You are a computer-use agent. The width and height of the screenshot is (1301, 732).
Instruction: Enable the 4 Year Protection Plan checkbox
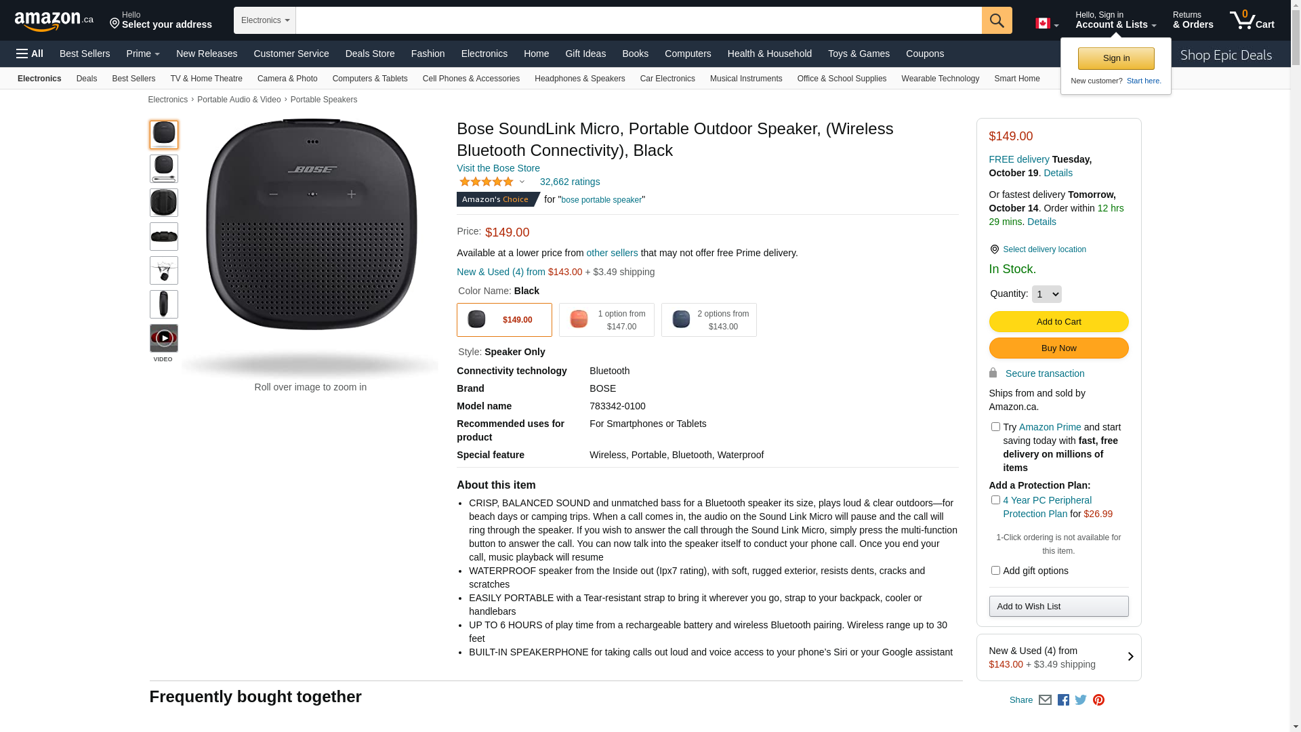pos(995,500)
